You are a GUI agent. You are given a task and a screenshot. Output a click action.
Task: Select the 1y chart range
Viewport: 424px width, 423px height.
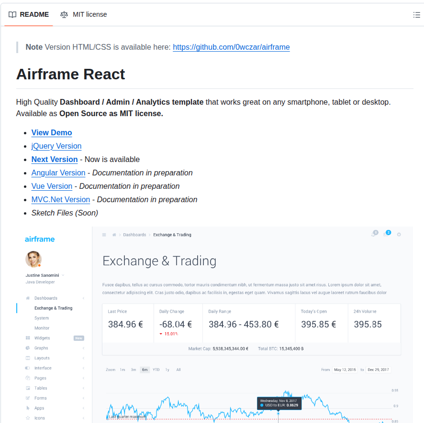click(167, 369)
